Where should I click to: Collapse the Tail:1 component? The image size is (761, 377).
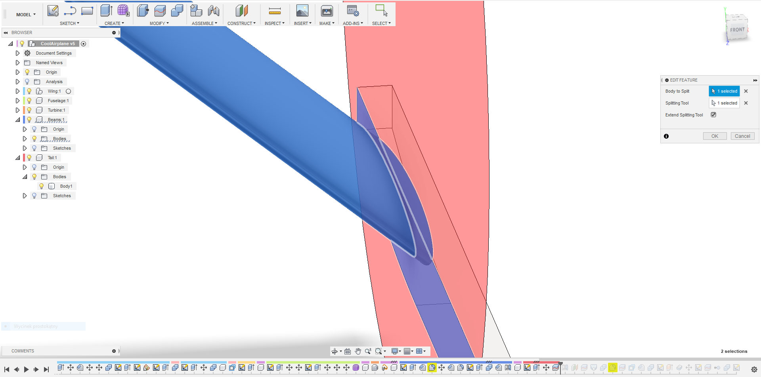click(17, 158)
